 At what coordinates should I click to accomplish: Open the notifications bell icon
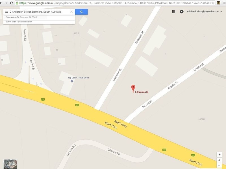coord(182,12)
